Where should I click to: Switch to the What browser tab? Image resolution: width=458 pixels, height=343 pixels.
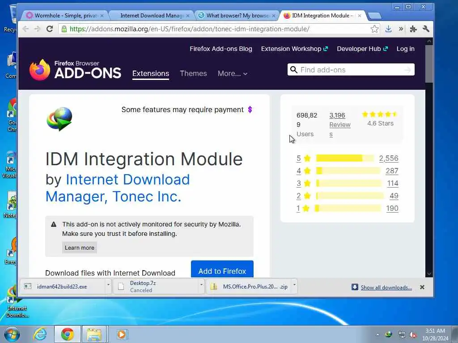pos(237,16)
